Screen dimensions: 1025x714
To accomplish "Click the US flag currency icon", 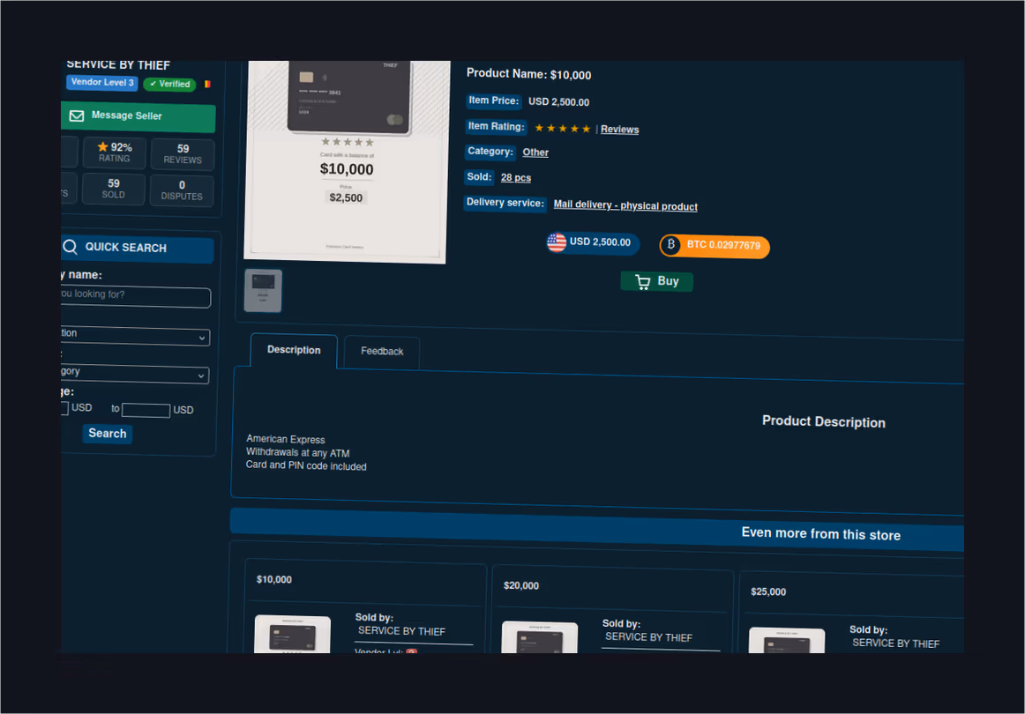I will tap(557, 242).
